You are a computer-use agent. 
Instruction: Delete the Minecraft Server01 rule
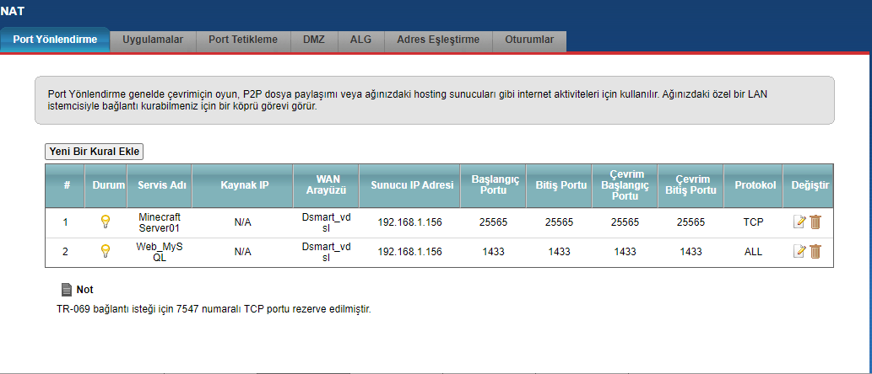click(815, 222)
